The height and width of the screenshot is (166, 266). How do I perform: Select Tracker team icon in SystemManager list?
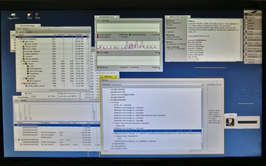click(26, 64)
